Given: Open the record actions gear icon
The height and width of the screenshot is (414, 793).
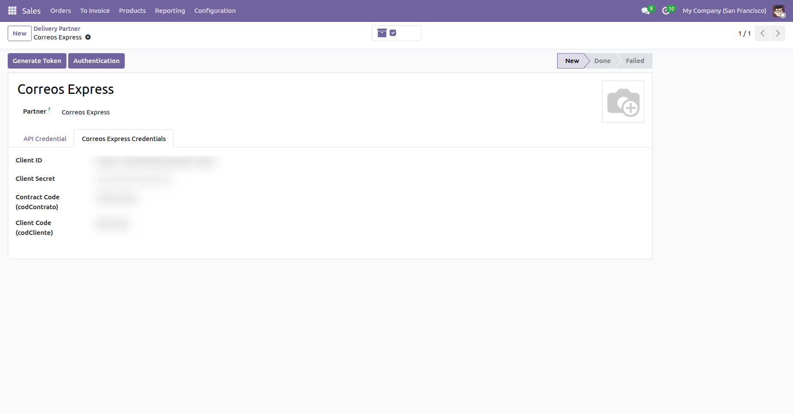Looking at the screenshot, I should 88,37.
